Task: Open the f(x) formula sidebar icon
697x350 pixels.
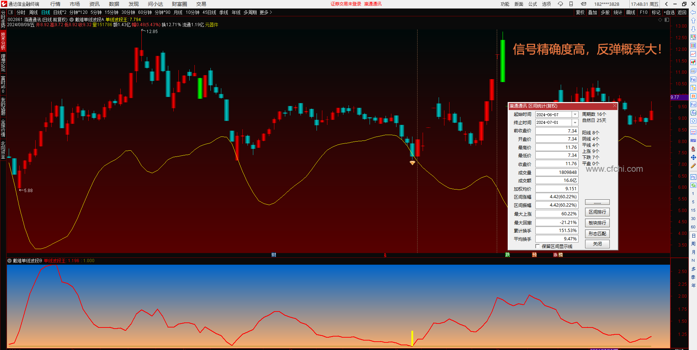Action: pyautogui.click(x=693, y=113)
